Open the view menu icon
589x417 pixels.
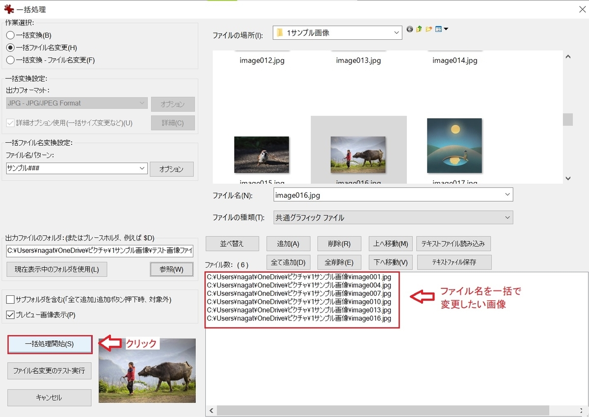click(x=439, y=29)
